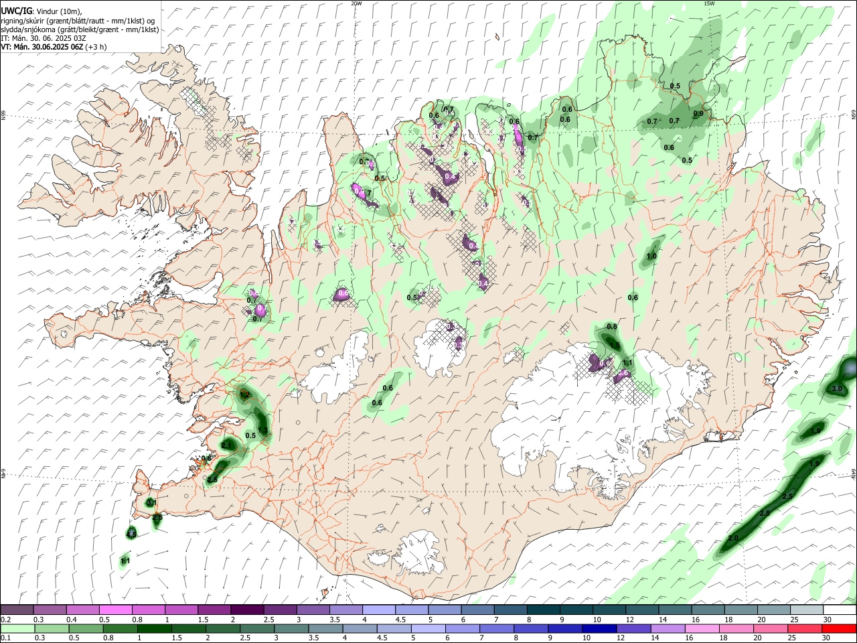Image resolution: width=857 pixels, height=643 pixels.
Task: Click the white 30 swatch in top legend row
Action: coord(840,610)
